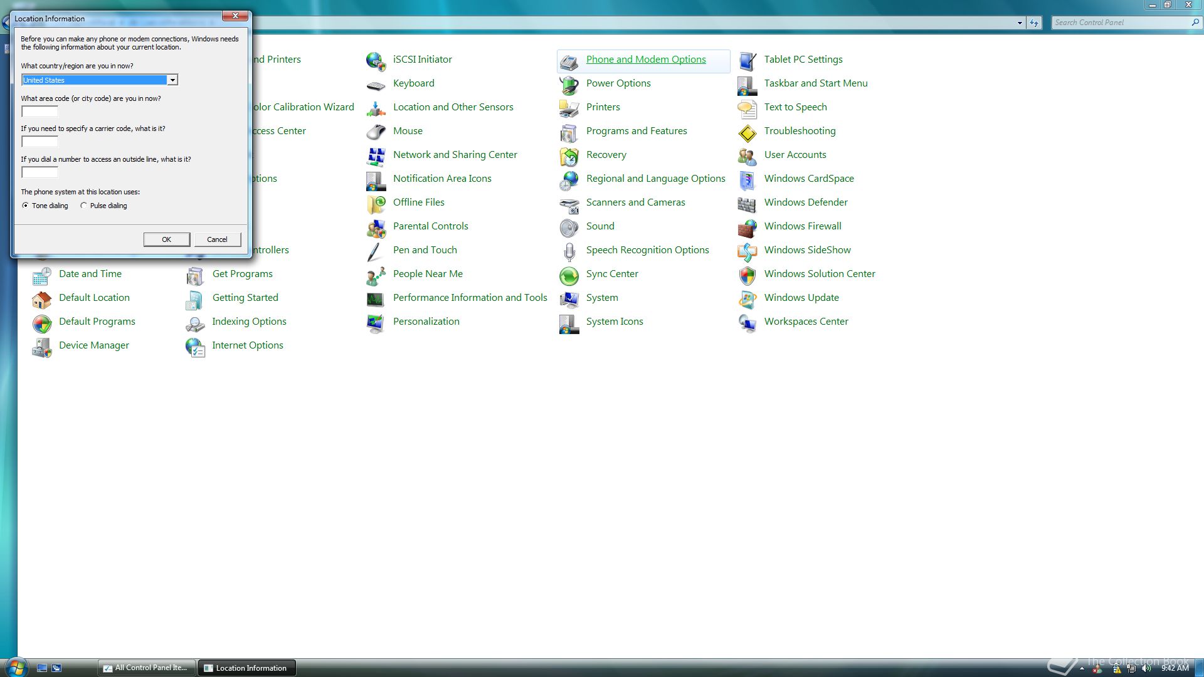
Task: Click the area code input field
Action: coord(40,112)
